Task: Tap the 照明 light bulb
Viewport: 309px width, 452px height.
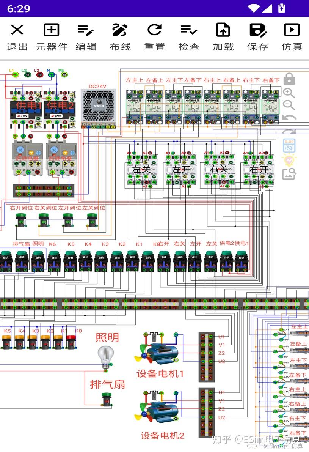Action: pyautogui.click(x=106, y=358)
